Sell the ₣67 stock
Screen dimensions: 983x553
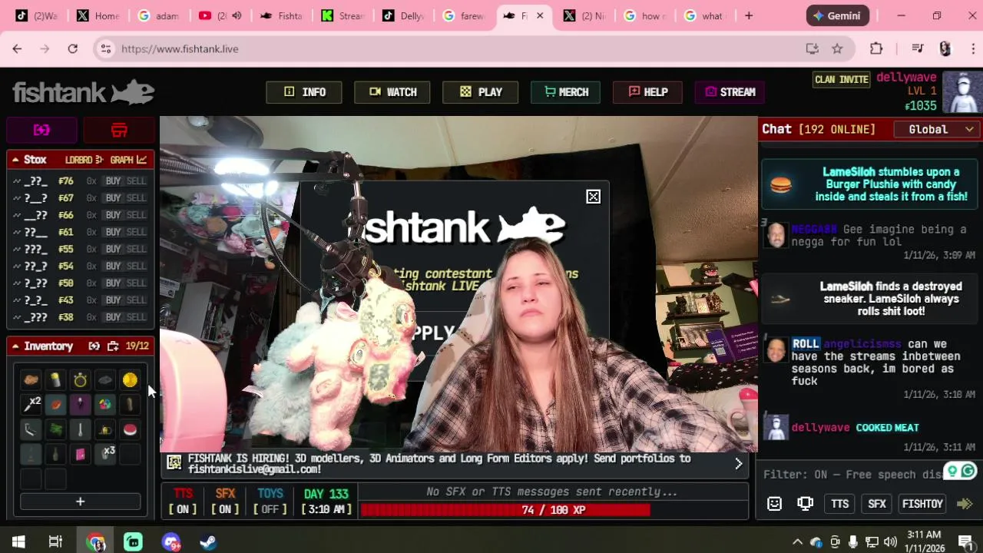pyautogui.click(x=136, y=198)
